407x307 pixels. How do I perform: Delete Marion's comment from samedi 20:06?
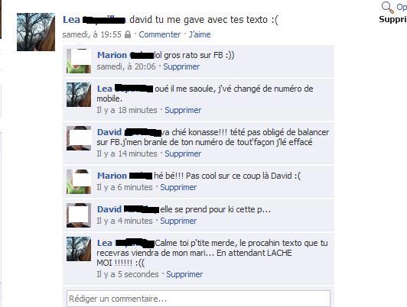coord(181,66)
